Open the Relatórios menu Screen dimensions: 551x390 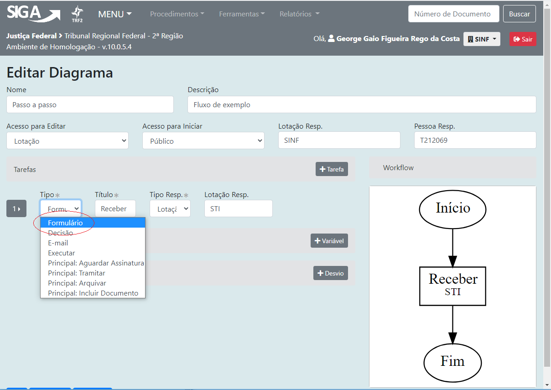pos(299,14)
